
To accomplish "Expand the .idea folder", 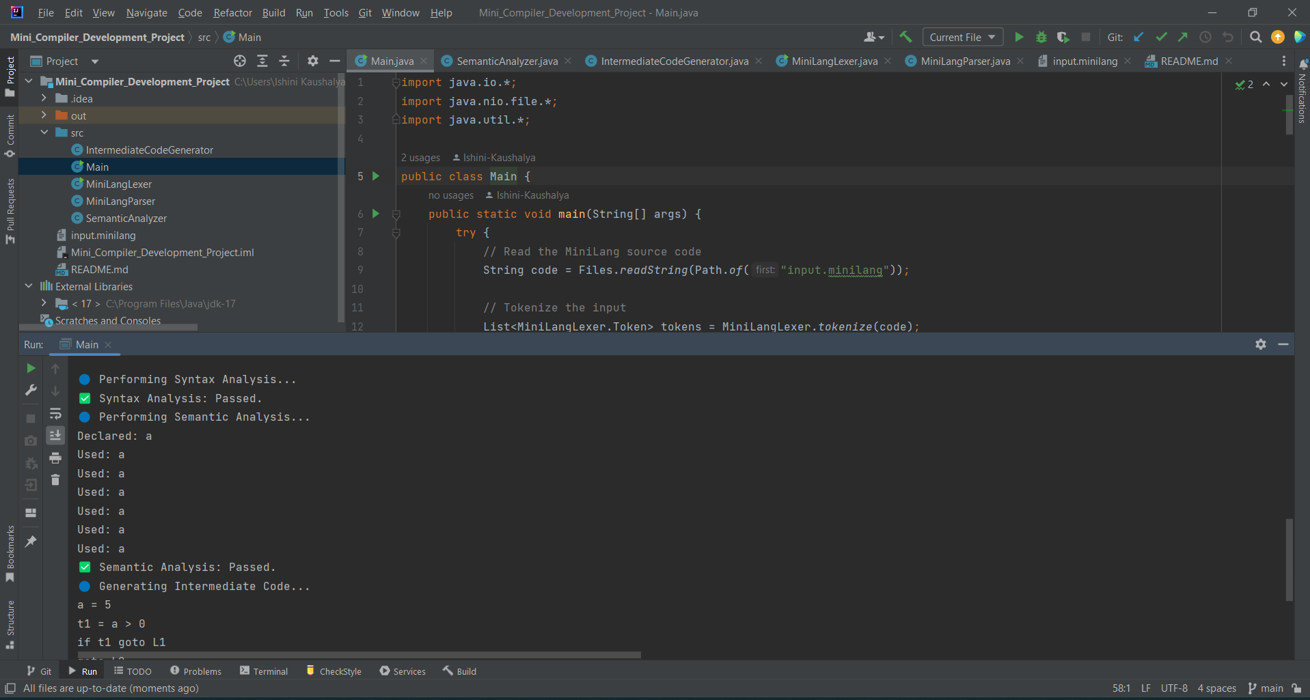I will point(44,98).
